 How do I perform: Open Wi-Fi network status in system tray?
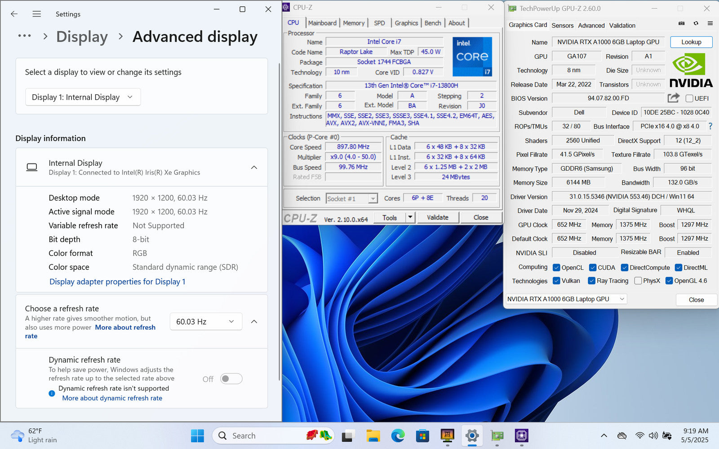(639, 436)
